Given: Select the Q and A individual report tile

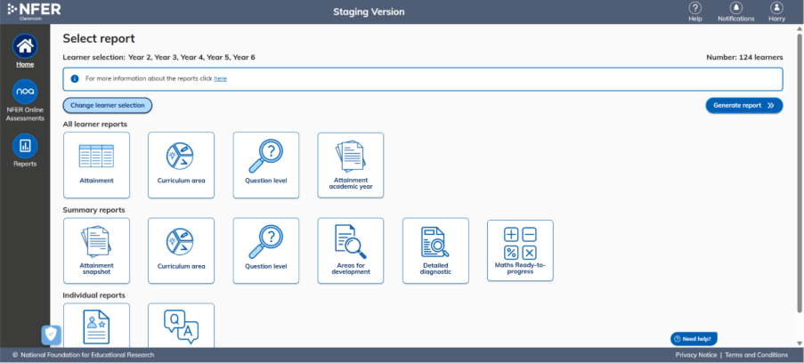Looking at the screenshot, I should [x=181, y=325].
